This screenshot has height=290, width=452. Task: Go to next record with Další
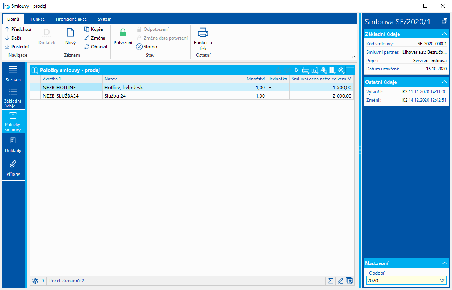click(13, 38)
